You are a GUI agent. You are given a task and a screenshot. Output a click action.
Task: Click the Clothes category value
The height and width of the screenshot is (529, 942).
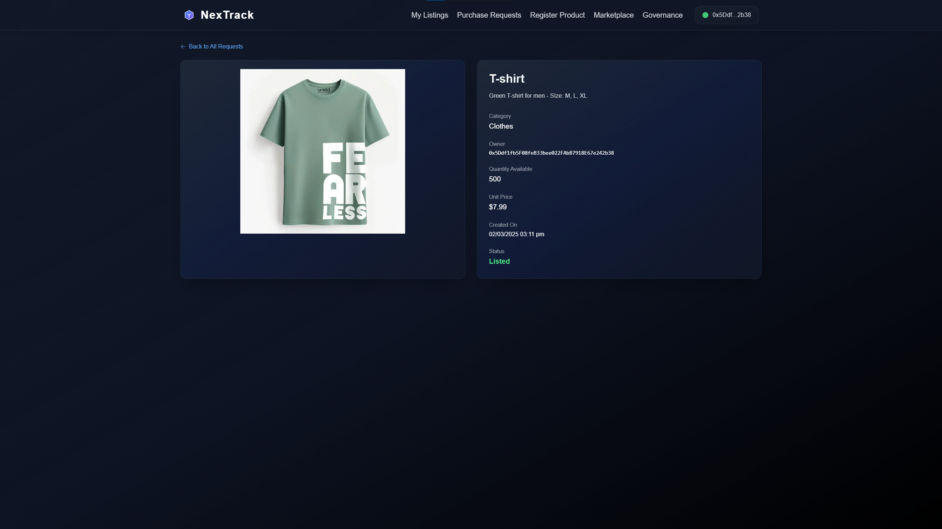[500, 126]
